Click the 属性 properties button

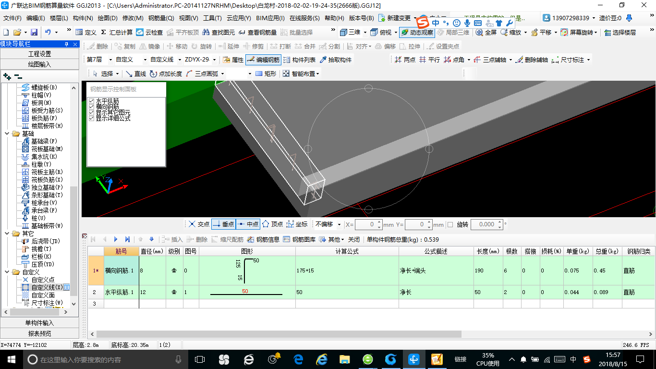[x=233, y=60]
